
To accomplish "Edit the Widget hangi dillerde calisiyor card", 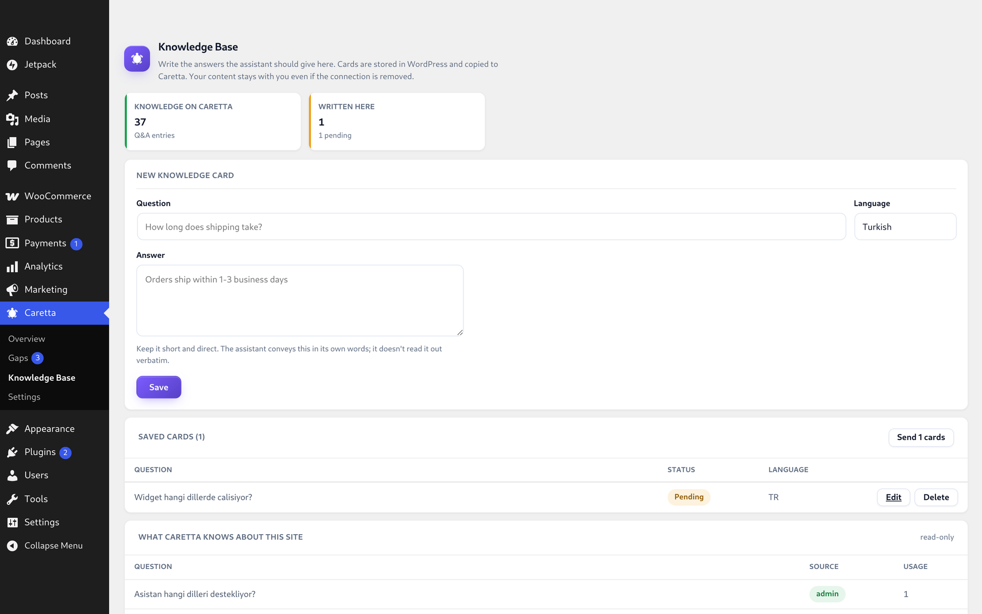I will pos(894,497).
